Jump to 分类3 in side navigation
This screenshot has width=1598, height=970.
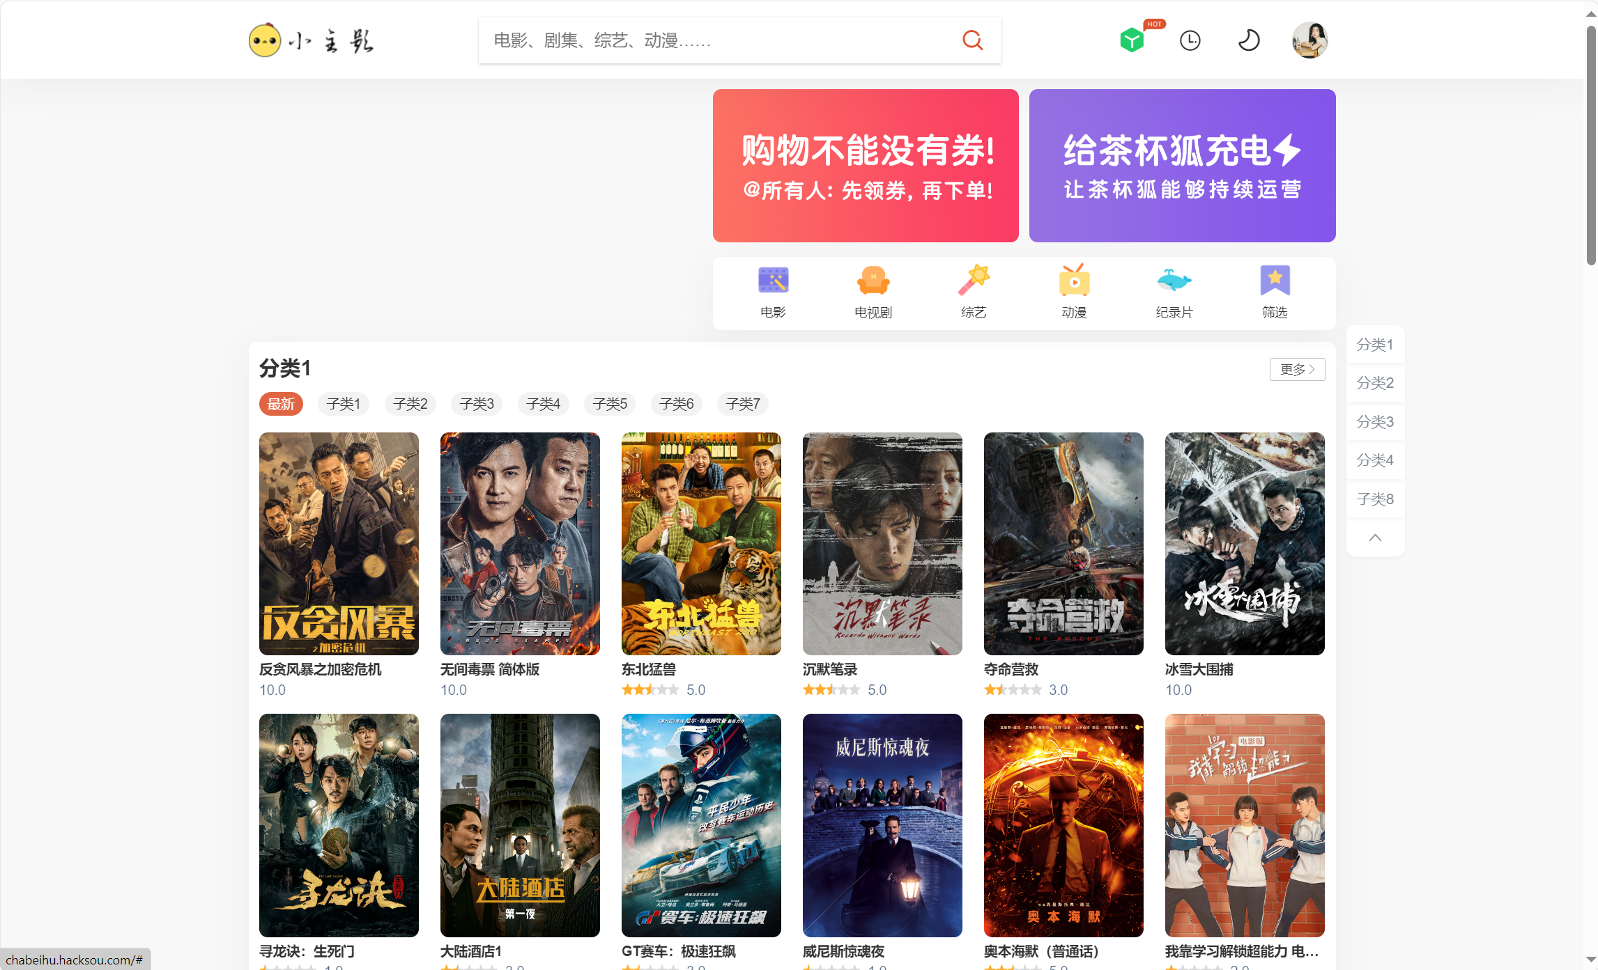[x=1375, y=422]
